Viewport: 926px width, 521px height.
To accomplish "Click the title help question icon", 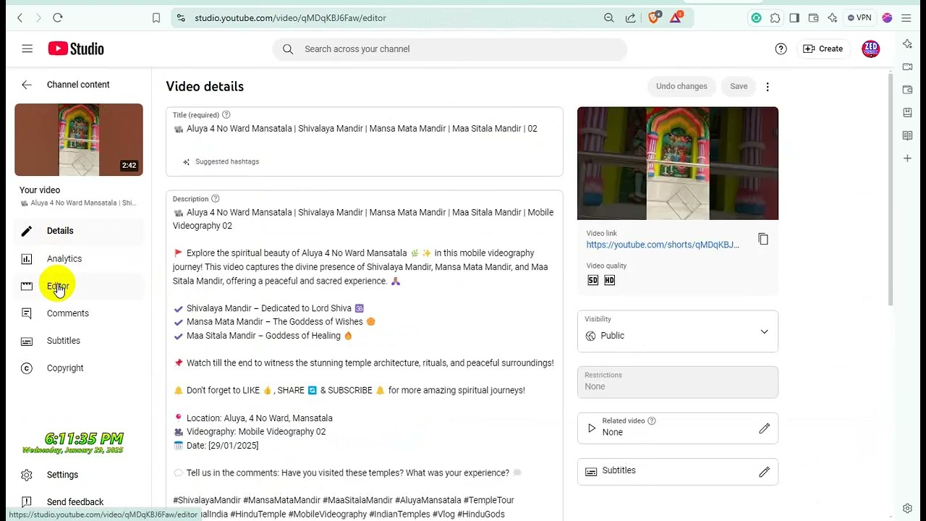I will pyautogui.click(x=226, y=115).
